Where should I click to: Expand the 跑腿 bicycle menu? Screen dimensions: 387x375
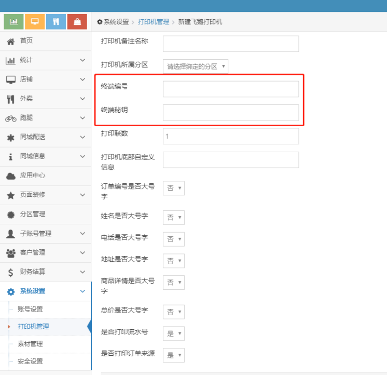pyautogui.click(x=45, y=118)
